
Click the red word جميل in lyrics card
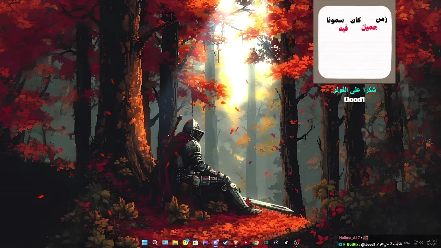pos(369,28)
